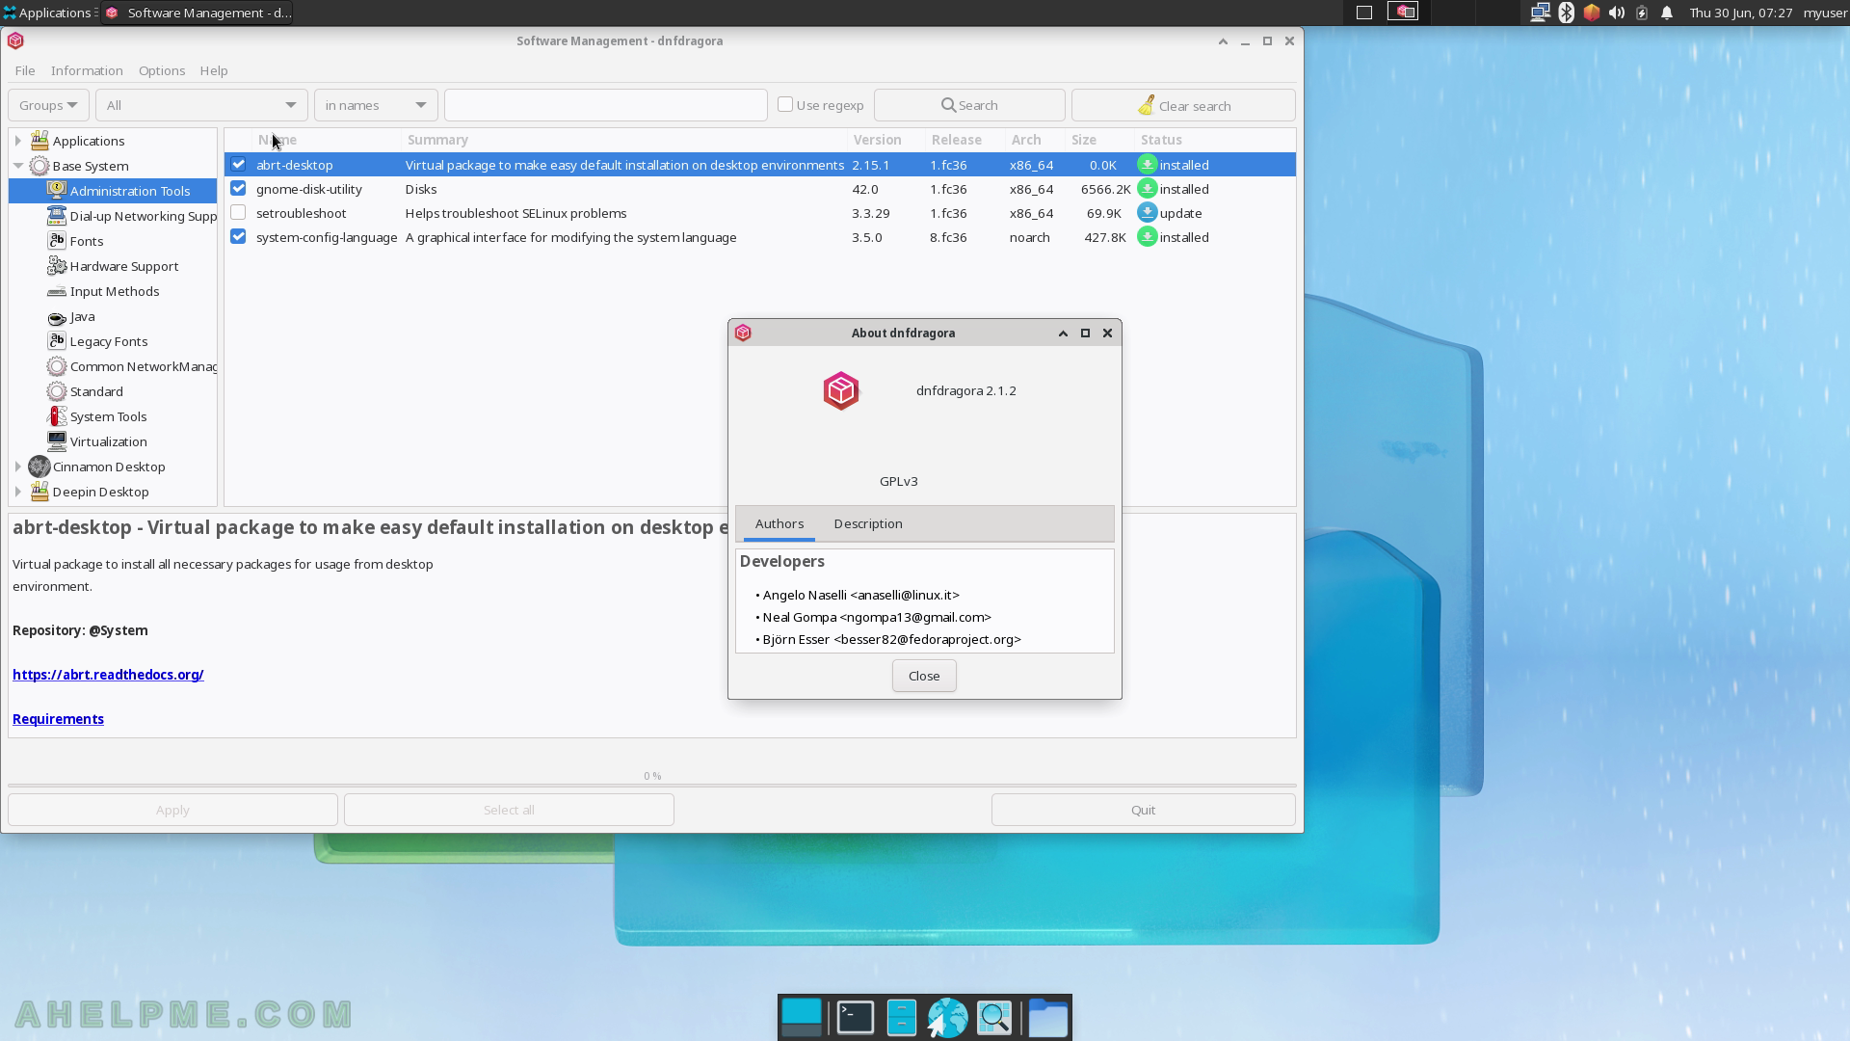Open the File menu
The image size is (1850, 1041).
(x=25, y=70)
